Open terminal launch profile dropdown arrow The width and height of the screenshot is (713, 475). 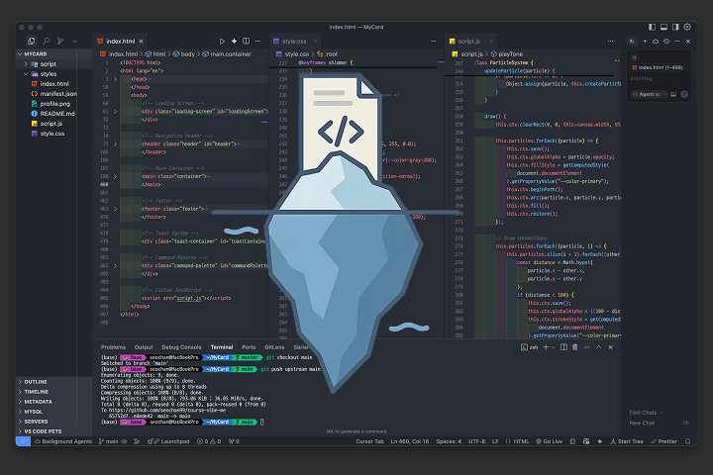point(554,347)
